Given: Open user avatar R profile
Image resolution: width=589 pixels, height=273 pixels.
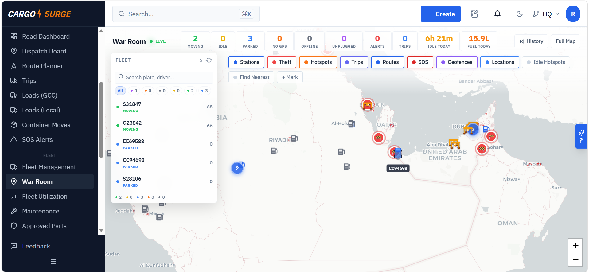Looking at the screenshot, I should pyautogui.click(x=573, y=14).
